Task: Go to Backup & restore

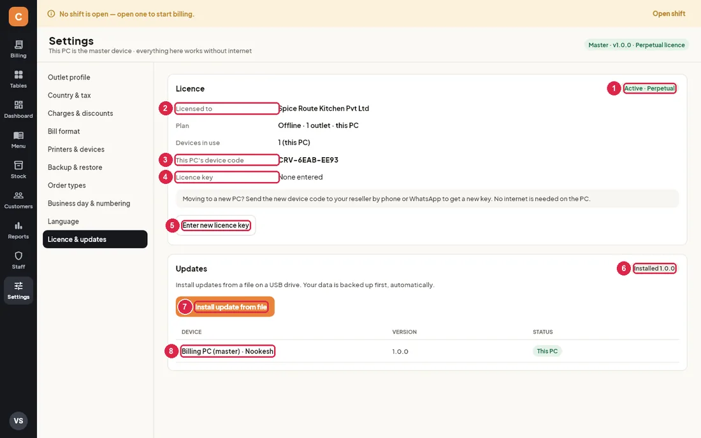Action: tap(95, 167)
